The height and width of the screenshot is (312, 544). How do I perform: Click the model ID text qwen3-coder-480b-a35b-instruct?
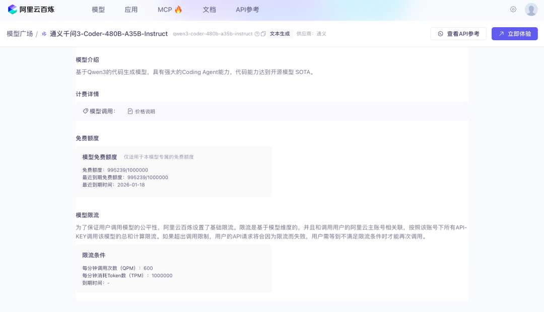[213, 34]
